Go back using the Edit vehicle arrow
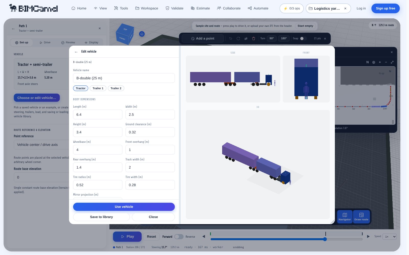This screenshot has height=255, width=409. click(76, 52)
